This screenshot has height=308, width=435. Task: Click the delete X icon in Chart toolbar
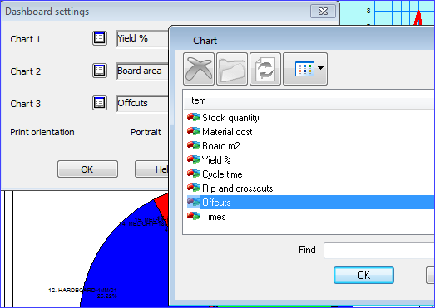click(x=199, y=69)
